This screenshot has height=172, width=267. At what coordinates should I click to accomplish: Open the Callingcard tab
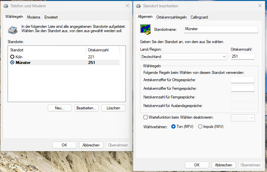coord(199,17)
